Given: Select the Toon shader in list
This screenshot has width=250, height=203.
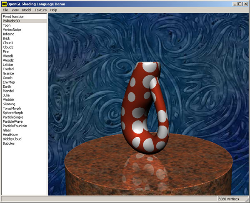Looking at the screenshot, I should [7, 25].
